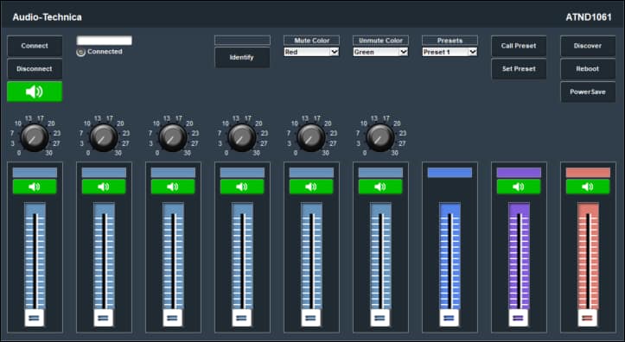Click the Audio-Technica title text

coord(47,17)
